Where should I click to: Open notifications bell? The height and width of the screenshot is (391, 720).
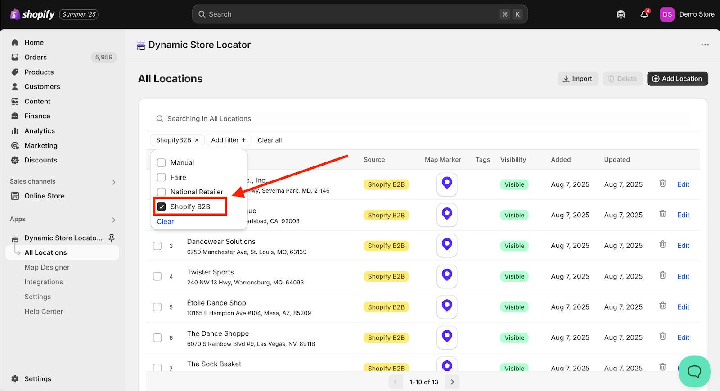pos(644,14)
